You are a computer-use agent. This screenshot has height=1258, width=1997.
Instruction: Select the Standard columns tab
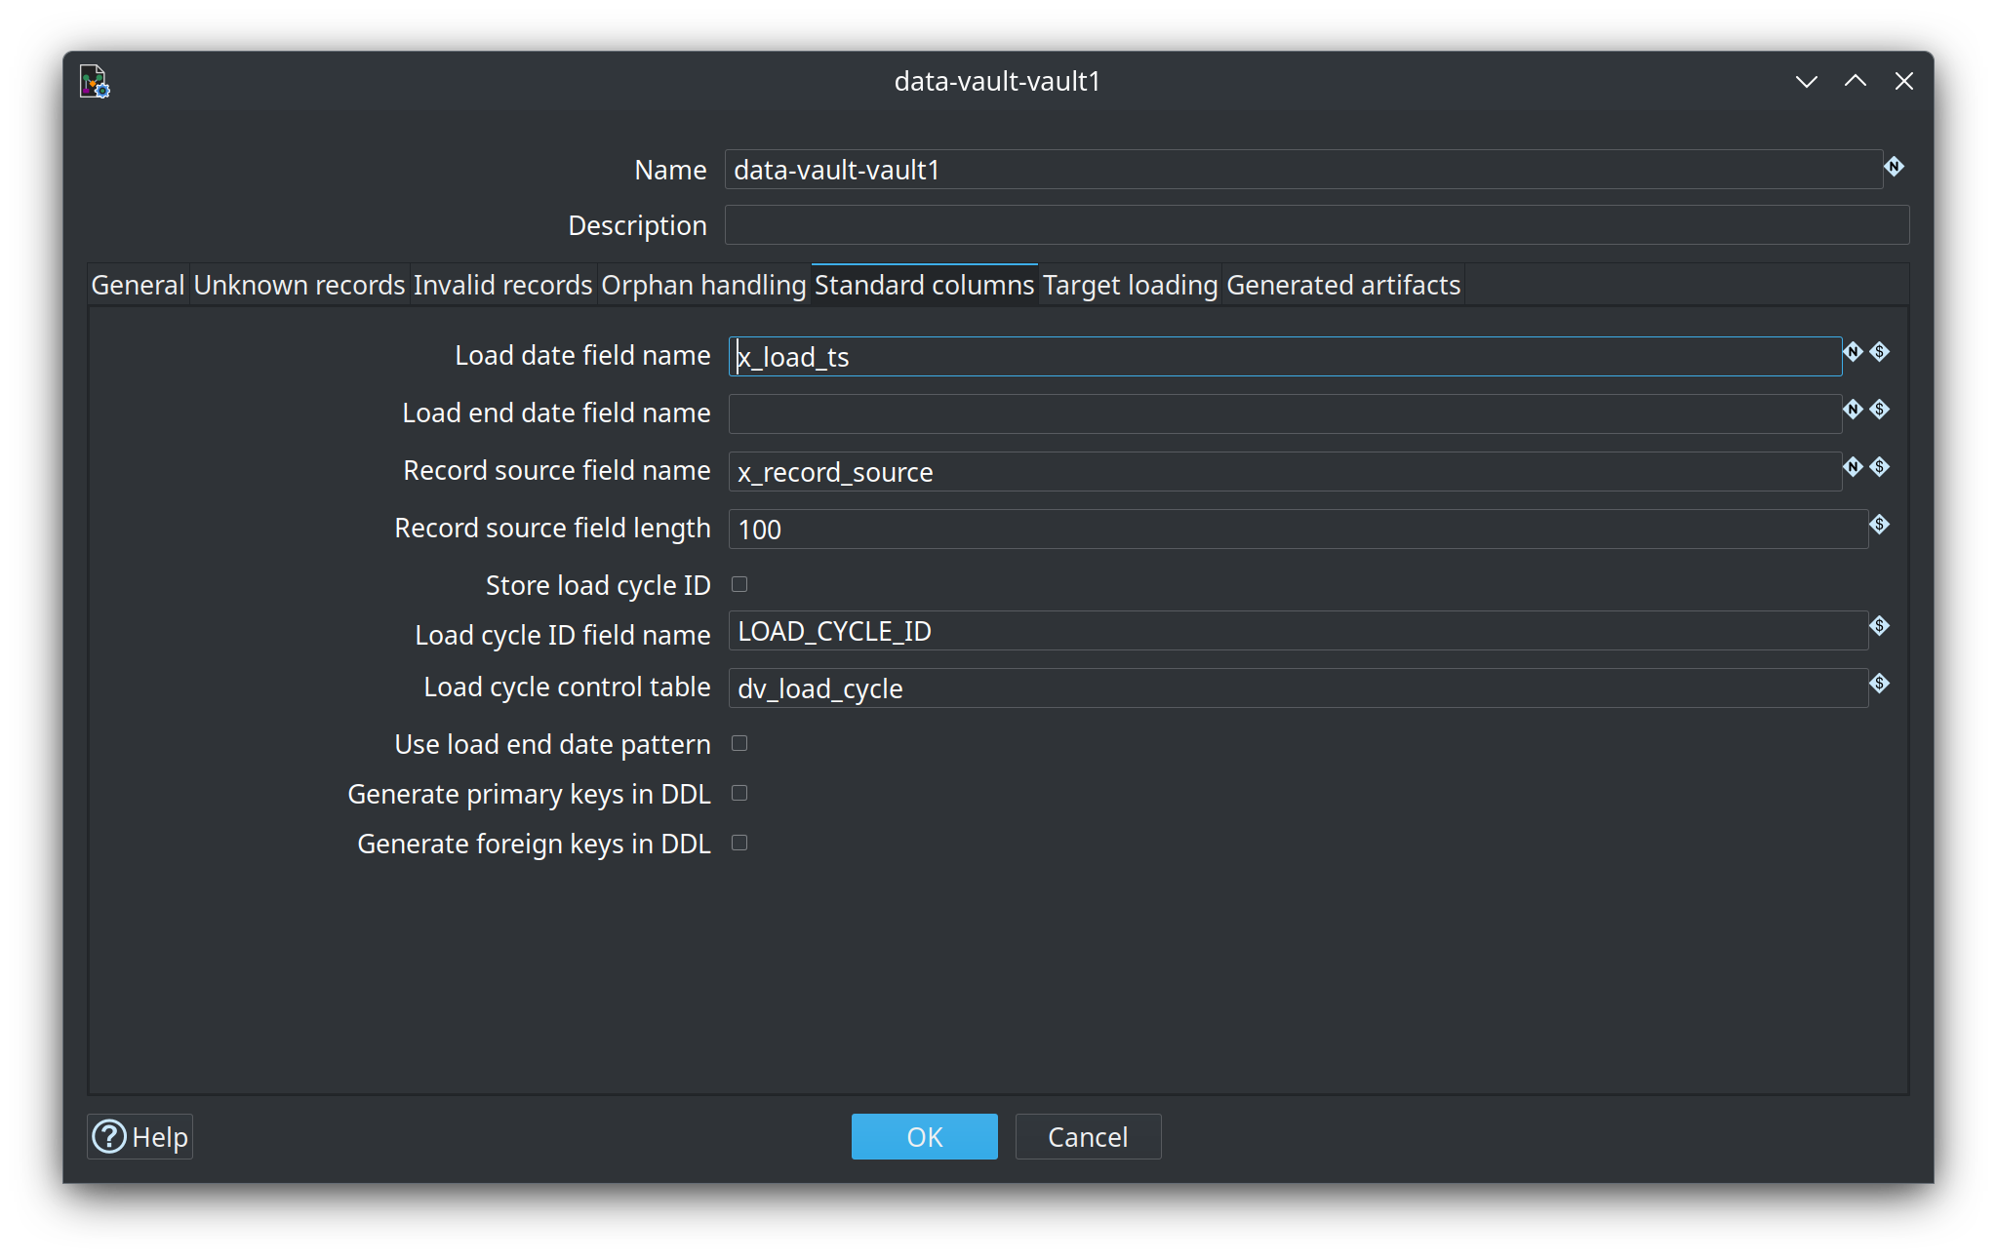(x=924, y=285)
